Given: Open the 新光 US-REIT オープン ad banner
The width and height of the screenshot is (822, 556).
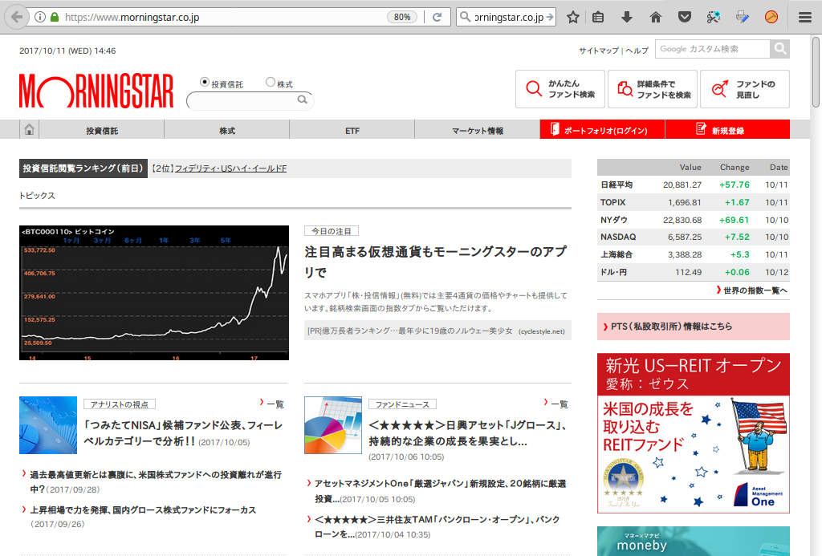Looking at the screenshot, I should pyautogui.click(x=694, y=433).
